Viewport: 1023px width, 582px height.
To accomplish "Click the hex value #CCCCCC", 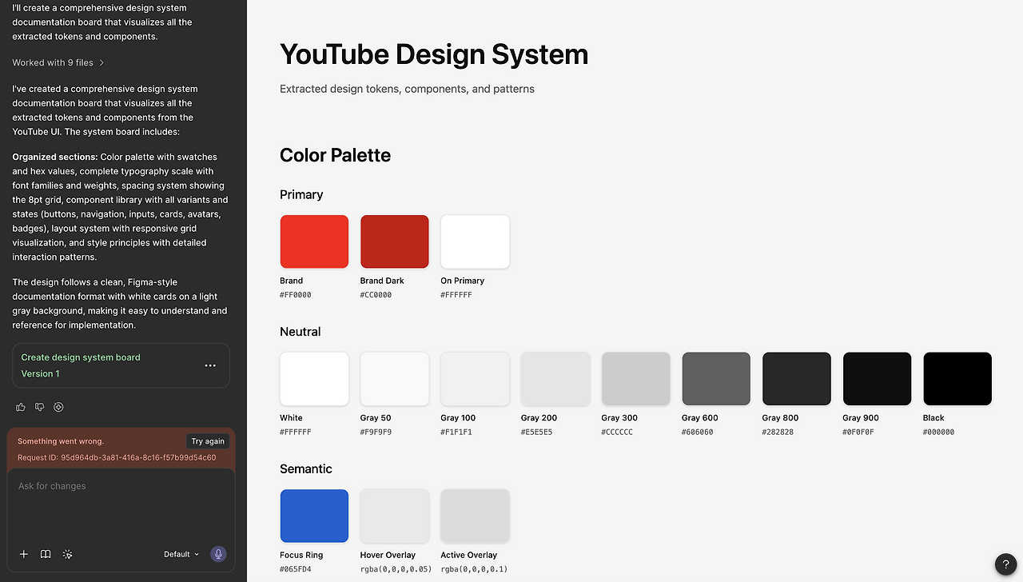I will [x=618, y=432].
